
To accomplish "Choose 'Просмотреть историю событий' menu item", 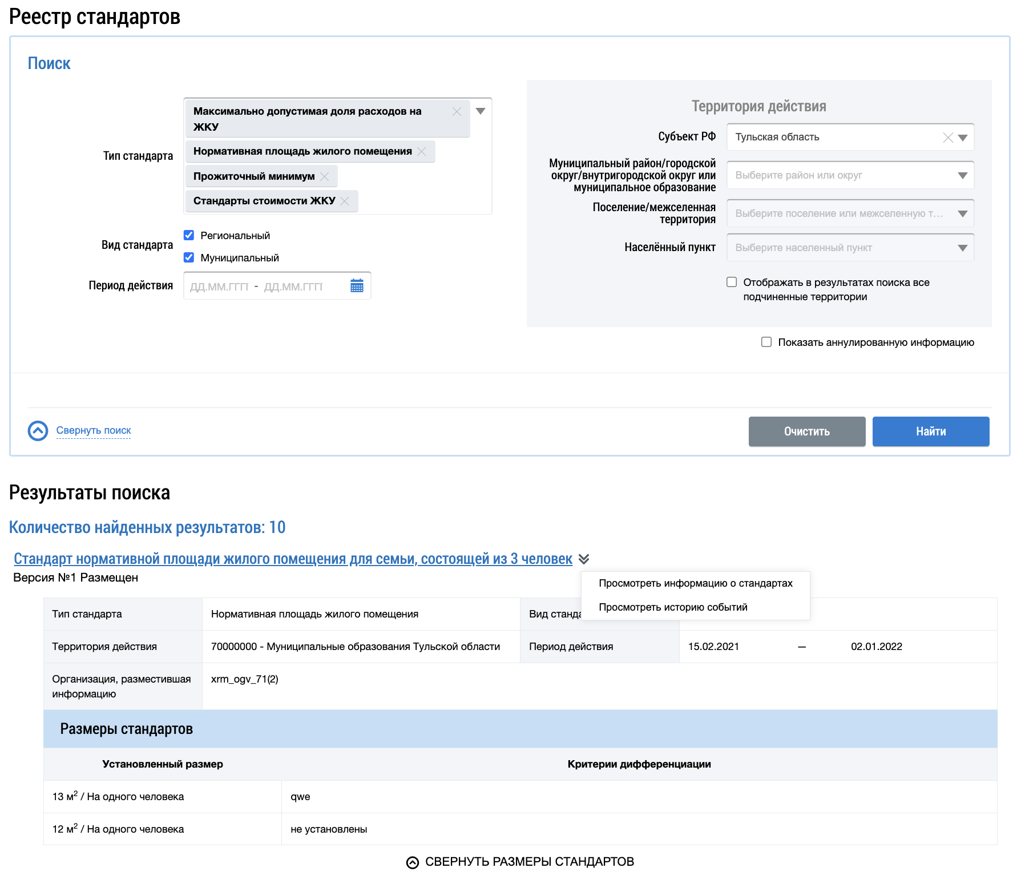I will pos(672,607).
